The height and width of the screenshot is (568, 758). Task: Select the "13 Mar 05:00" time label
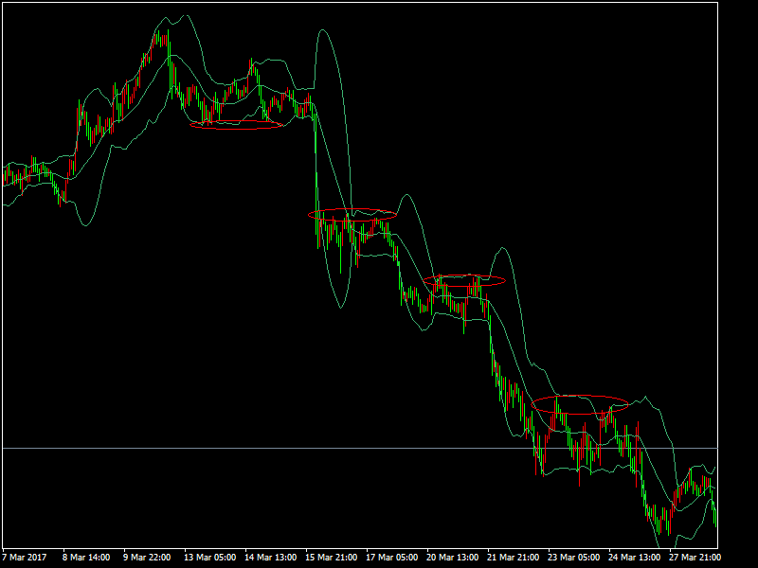[209, 557]
